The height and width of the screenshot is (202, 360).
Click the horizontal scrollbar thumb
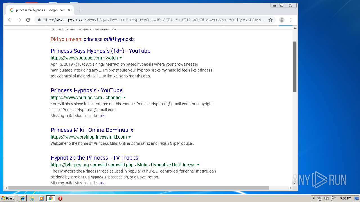(x=139, y=188)
